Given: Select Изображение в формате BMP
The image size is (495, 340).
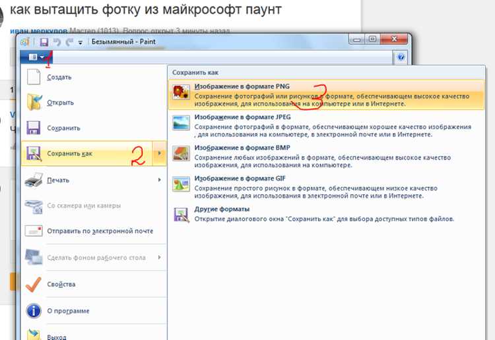Looking at the screenshot, I should click(x=327, y=156).
